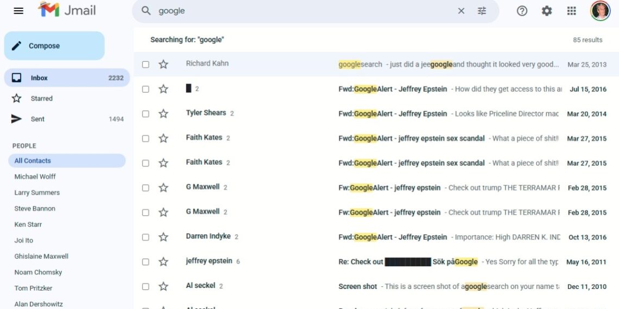Clear the search with the X icon
Screen dimensions: 619x309
461,11
